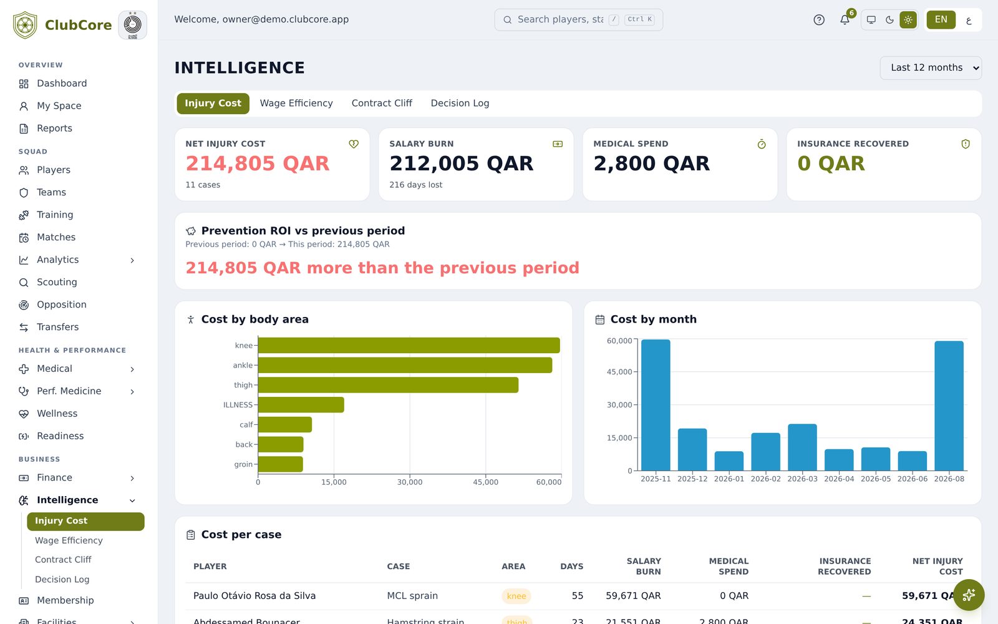Enable light mode theme

[908, 19]
